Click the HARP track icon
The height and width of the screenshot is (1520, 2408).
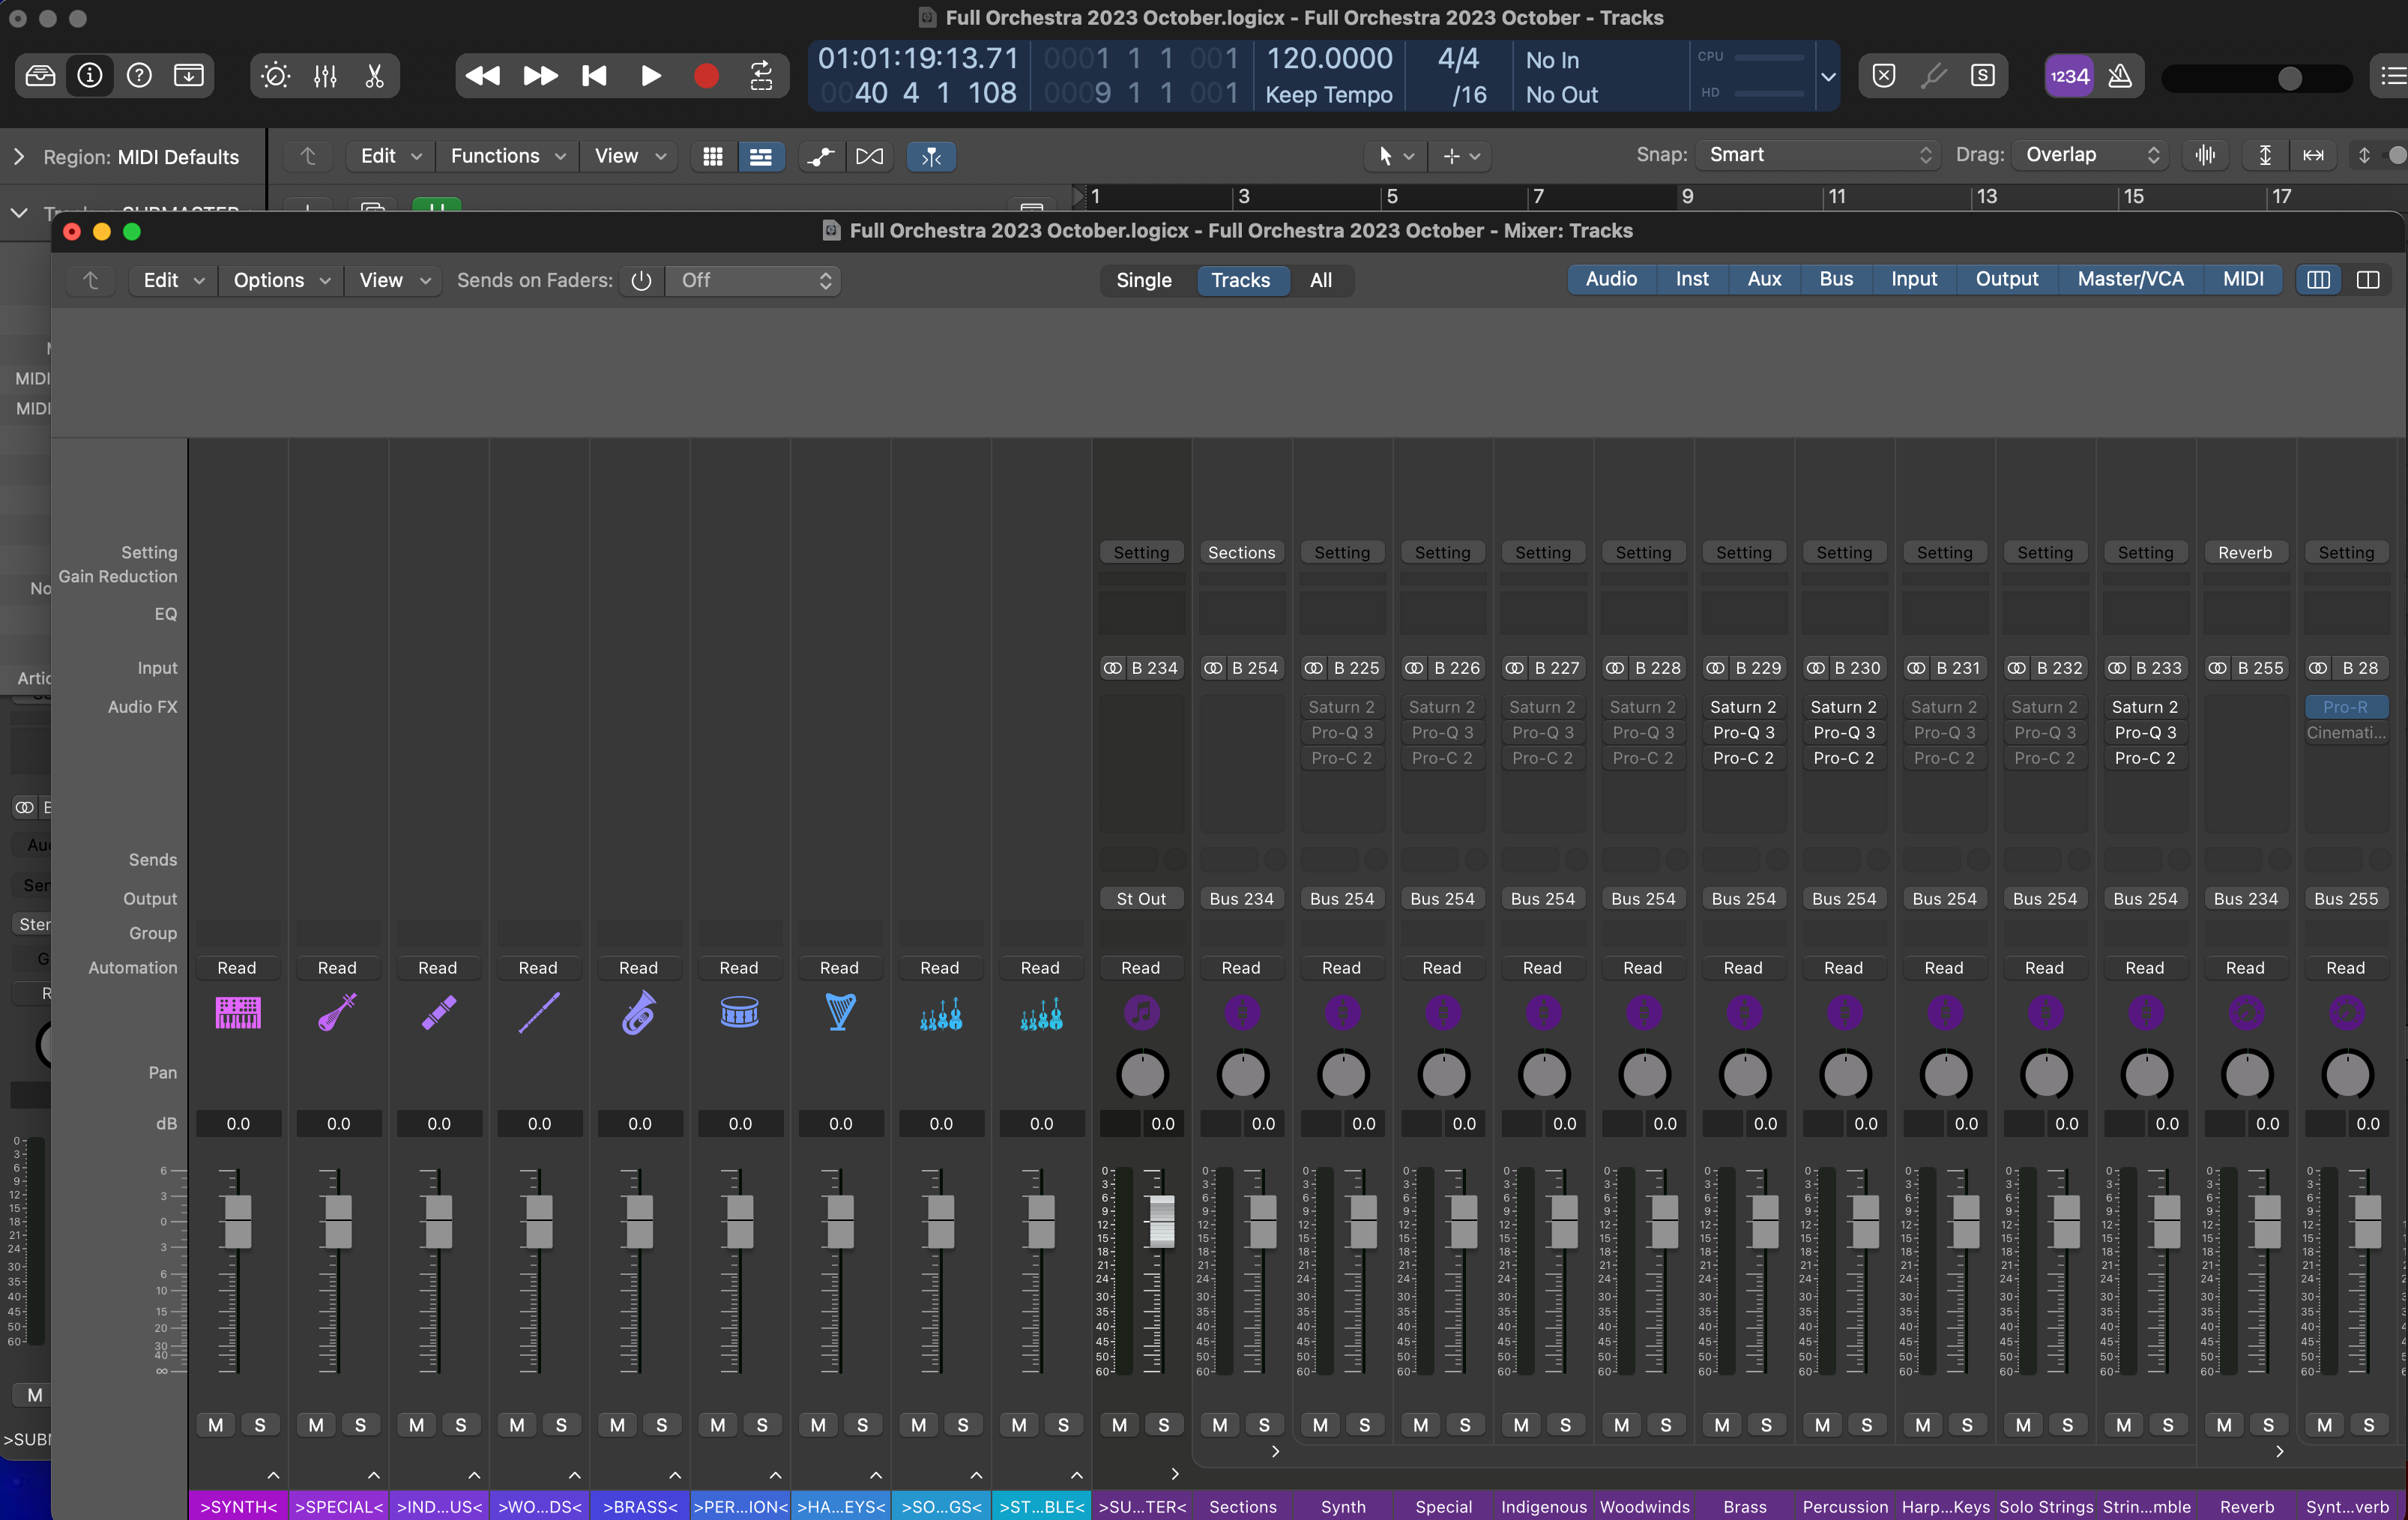tap(840, 1014)
